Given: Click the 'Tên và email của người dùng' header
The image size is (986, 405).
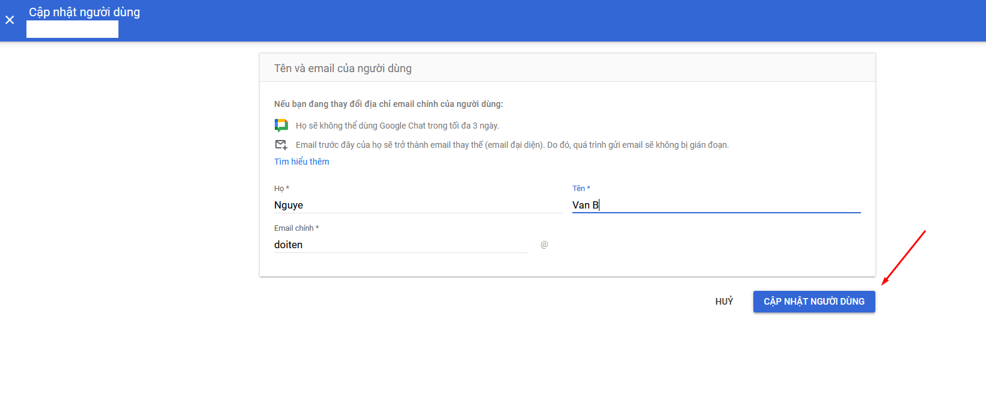Looking at the screenshot, I should click(343, 69).
